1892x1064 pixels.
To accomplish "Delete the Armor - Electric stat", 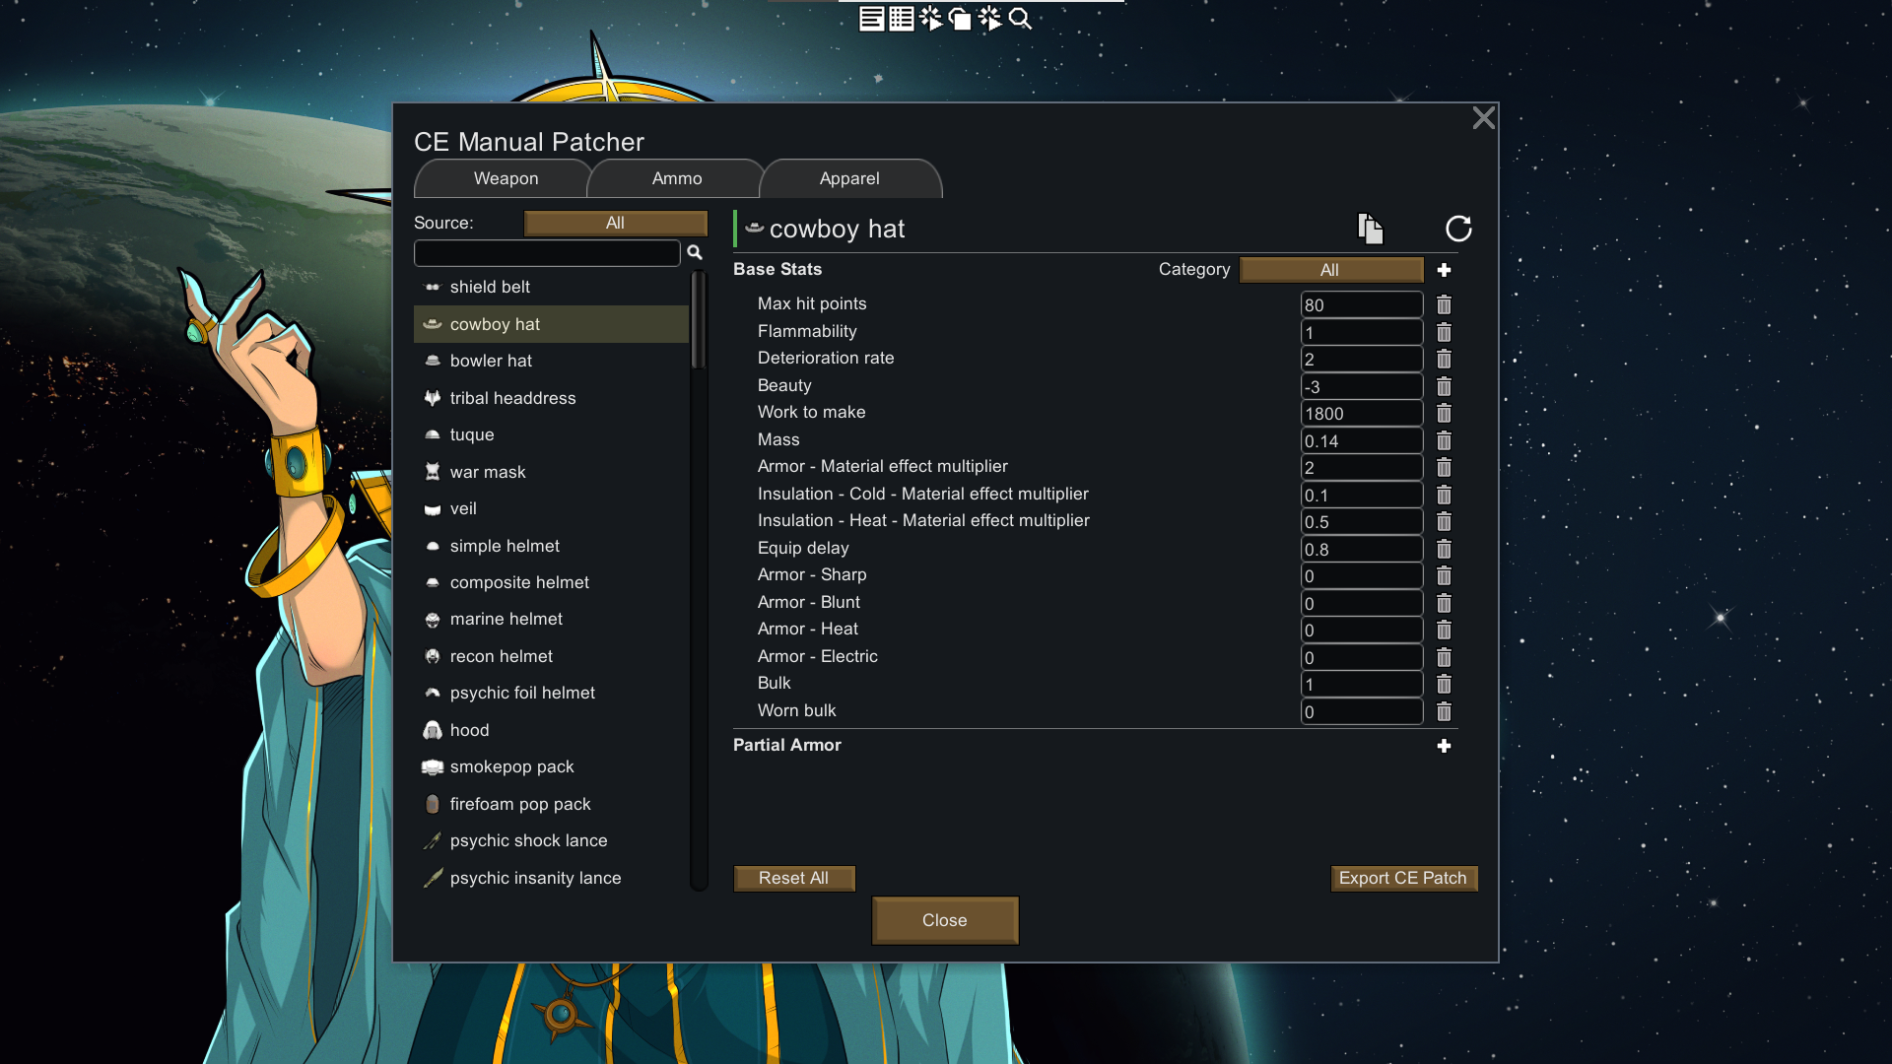I will click(x=1444, y=657).
